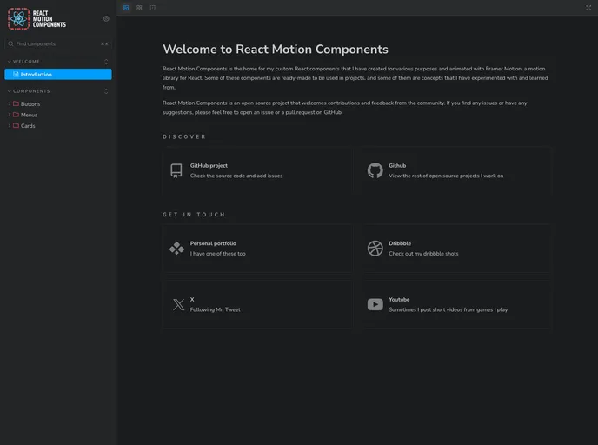598x445 pixels.
Task: Toggle the third toolbar outline icon
Action: coord(153,8)
